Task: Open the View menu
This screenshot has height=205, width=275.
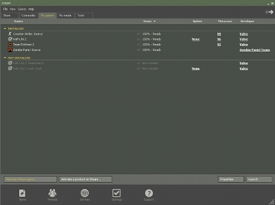Action: tap(13, 9)
